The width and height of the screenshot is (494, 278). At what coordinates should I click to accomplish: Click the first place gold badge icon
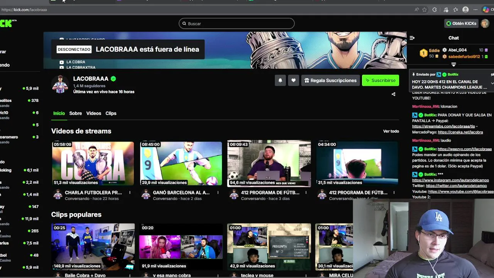(423, 53)
